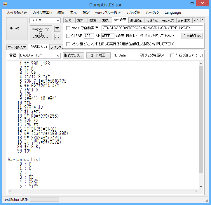Click the 'Variables List' heading text
The image size is (211, 205).
pyautogui.click(x=24, y=160)
